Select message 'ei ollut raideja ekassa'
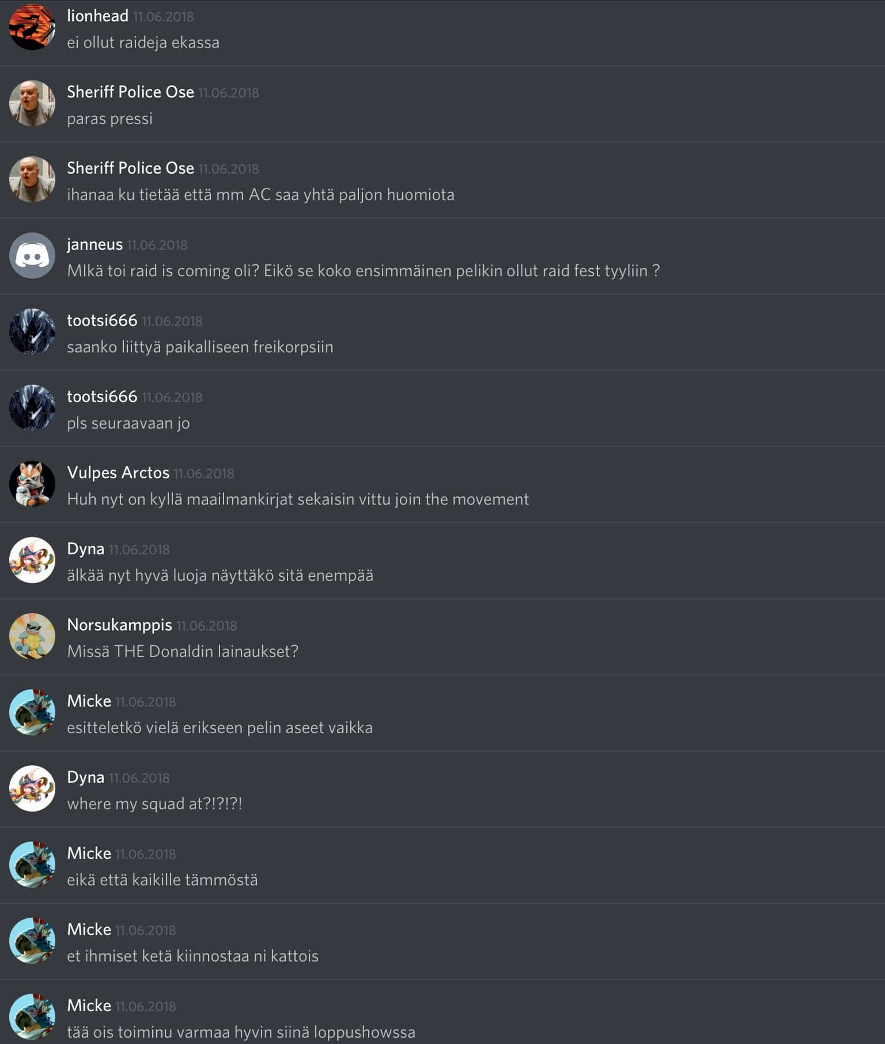Image resolution: width=885 pixels, height=1044 pixels. click(143, 42)
